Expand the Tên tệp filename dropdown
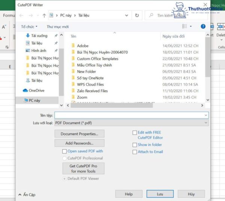Viewport: 225px width, 201px height. (206, 115)
